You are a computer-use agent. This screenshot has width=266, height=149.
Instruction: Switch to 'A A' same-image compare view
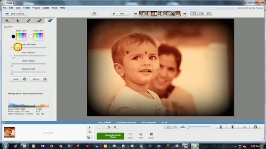coord(209,14)
